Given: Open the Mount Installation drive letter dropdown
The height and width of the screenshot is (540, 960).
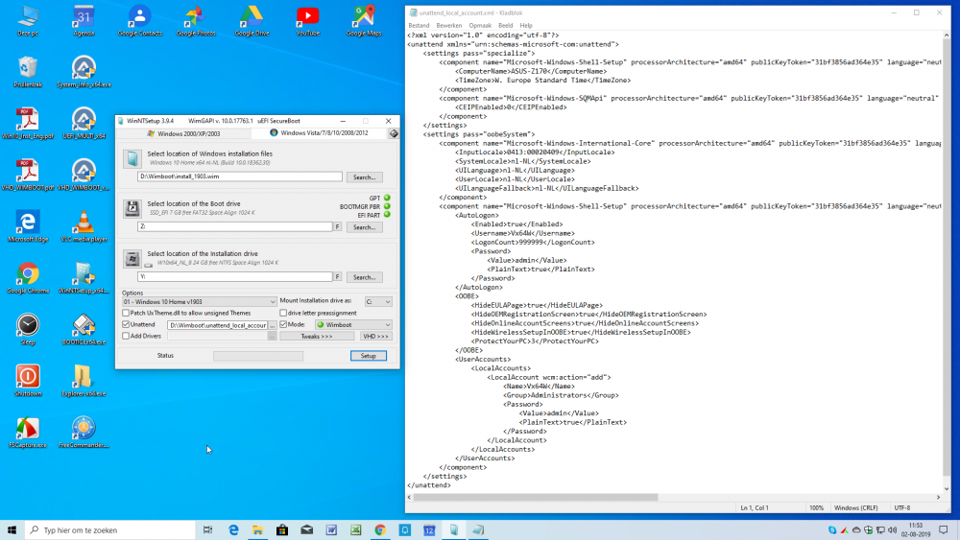Looking at the screenshot, I should [376, 301].
